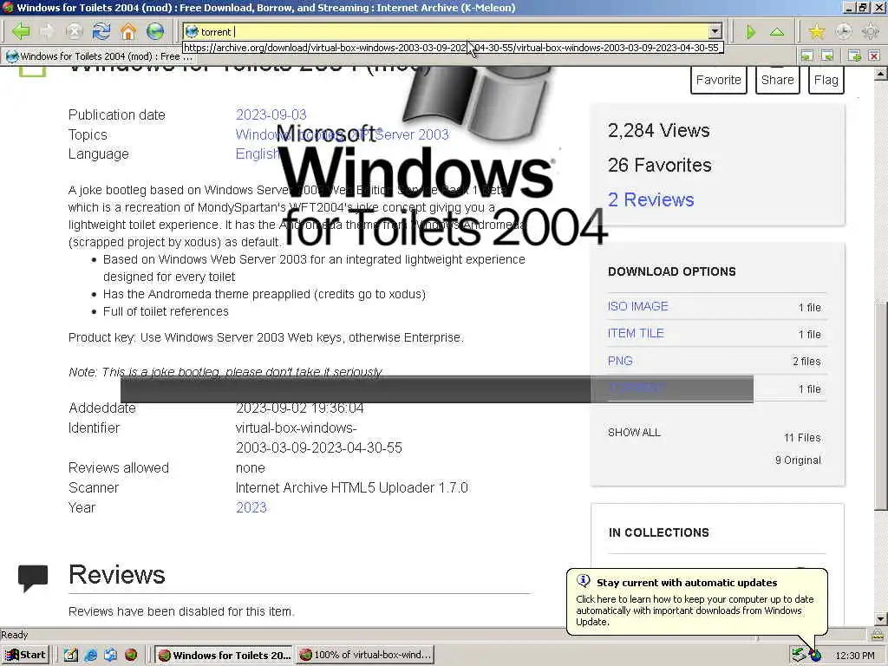Close current tab with the red X icon
Screen dimensions: 888x666
(x=874, y=55)
